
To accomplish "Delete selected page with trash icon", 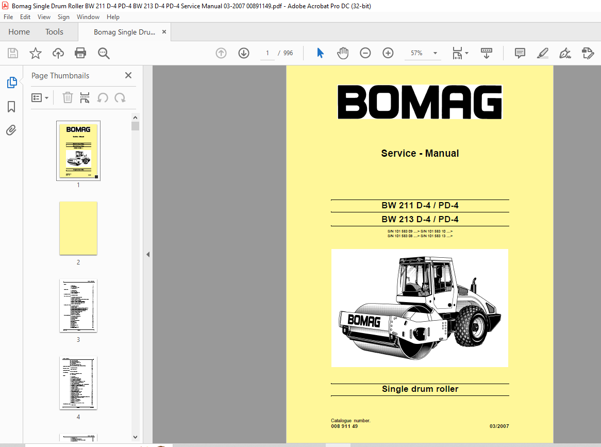I will pos(68,98).
